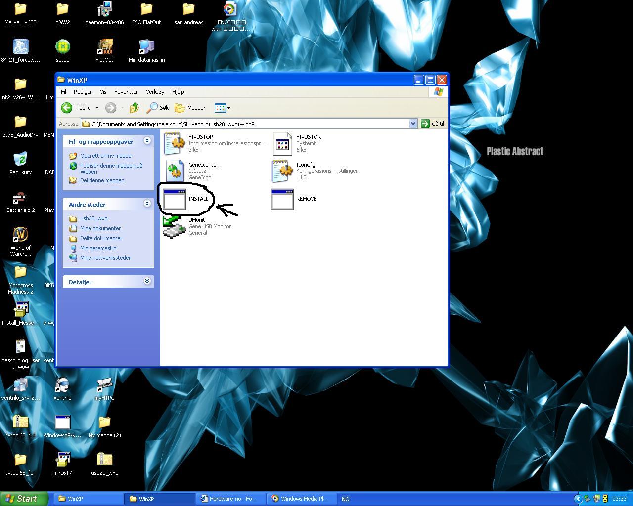633x506 pixels.
Task: Select usb20_wxp zip archive on desktop
Action: pyautogui.click(x=104, y=464)
